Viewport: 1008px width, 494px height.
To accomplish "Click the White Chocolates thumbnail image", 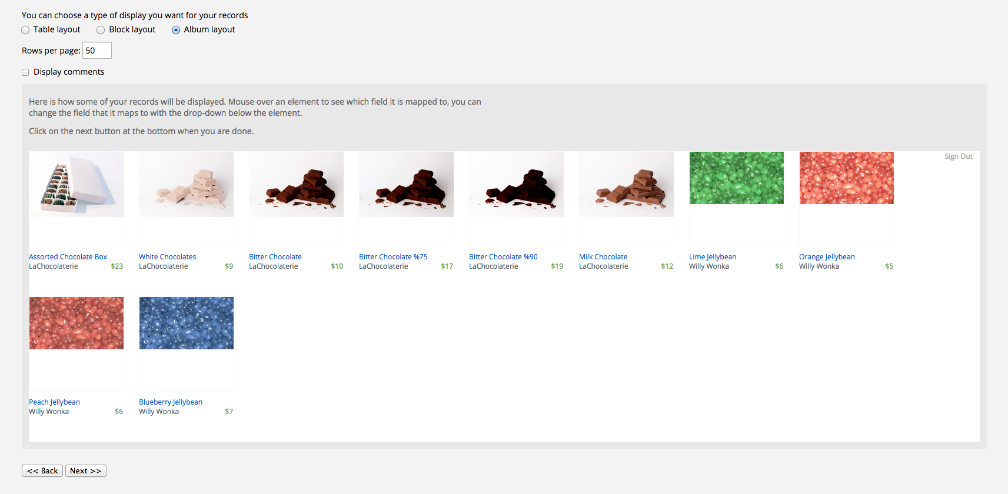I will pyautogui.click(x=187, y=184).
